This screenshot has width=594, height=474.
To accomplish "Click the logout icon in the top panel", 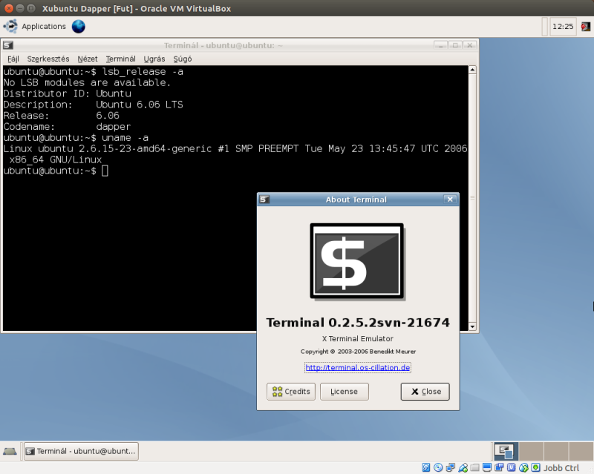I will click(585, 27).
